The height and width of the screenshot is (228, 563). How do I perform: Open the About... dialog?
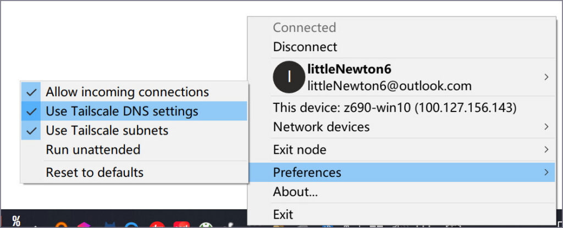click(x=295, y=192)
